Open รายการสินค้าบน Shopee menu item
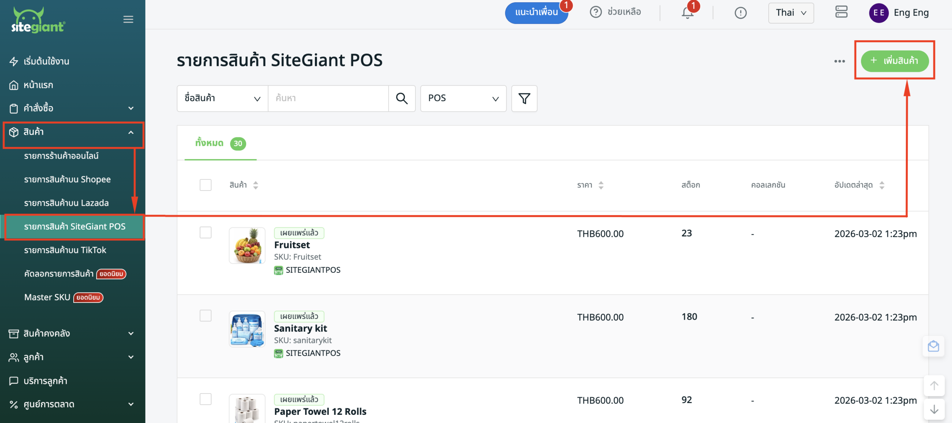The image size is (952, 423). (67, 179)
